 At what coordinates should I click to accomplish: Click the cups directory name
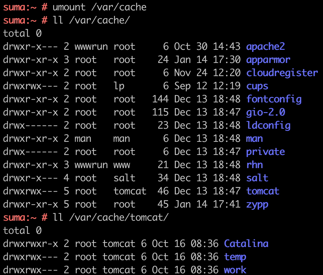tap(257, 86)
